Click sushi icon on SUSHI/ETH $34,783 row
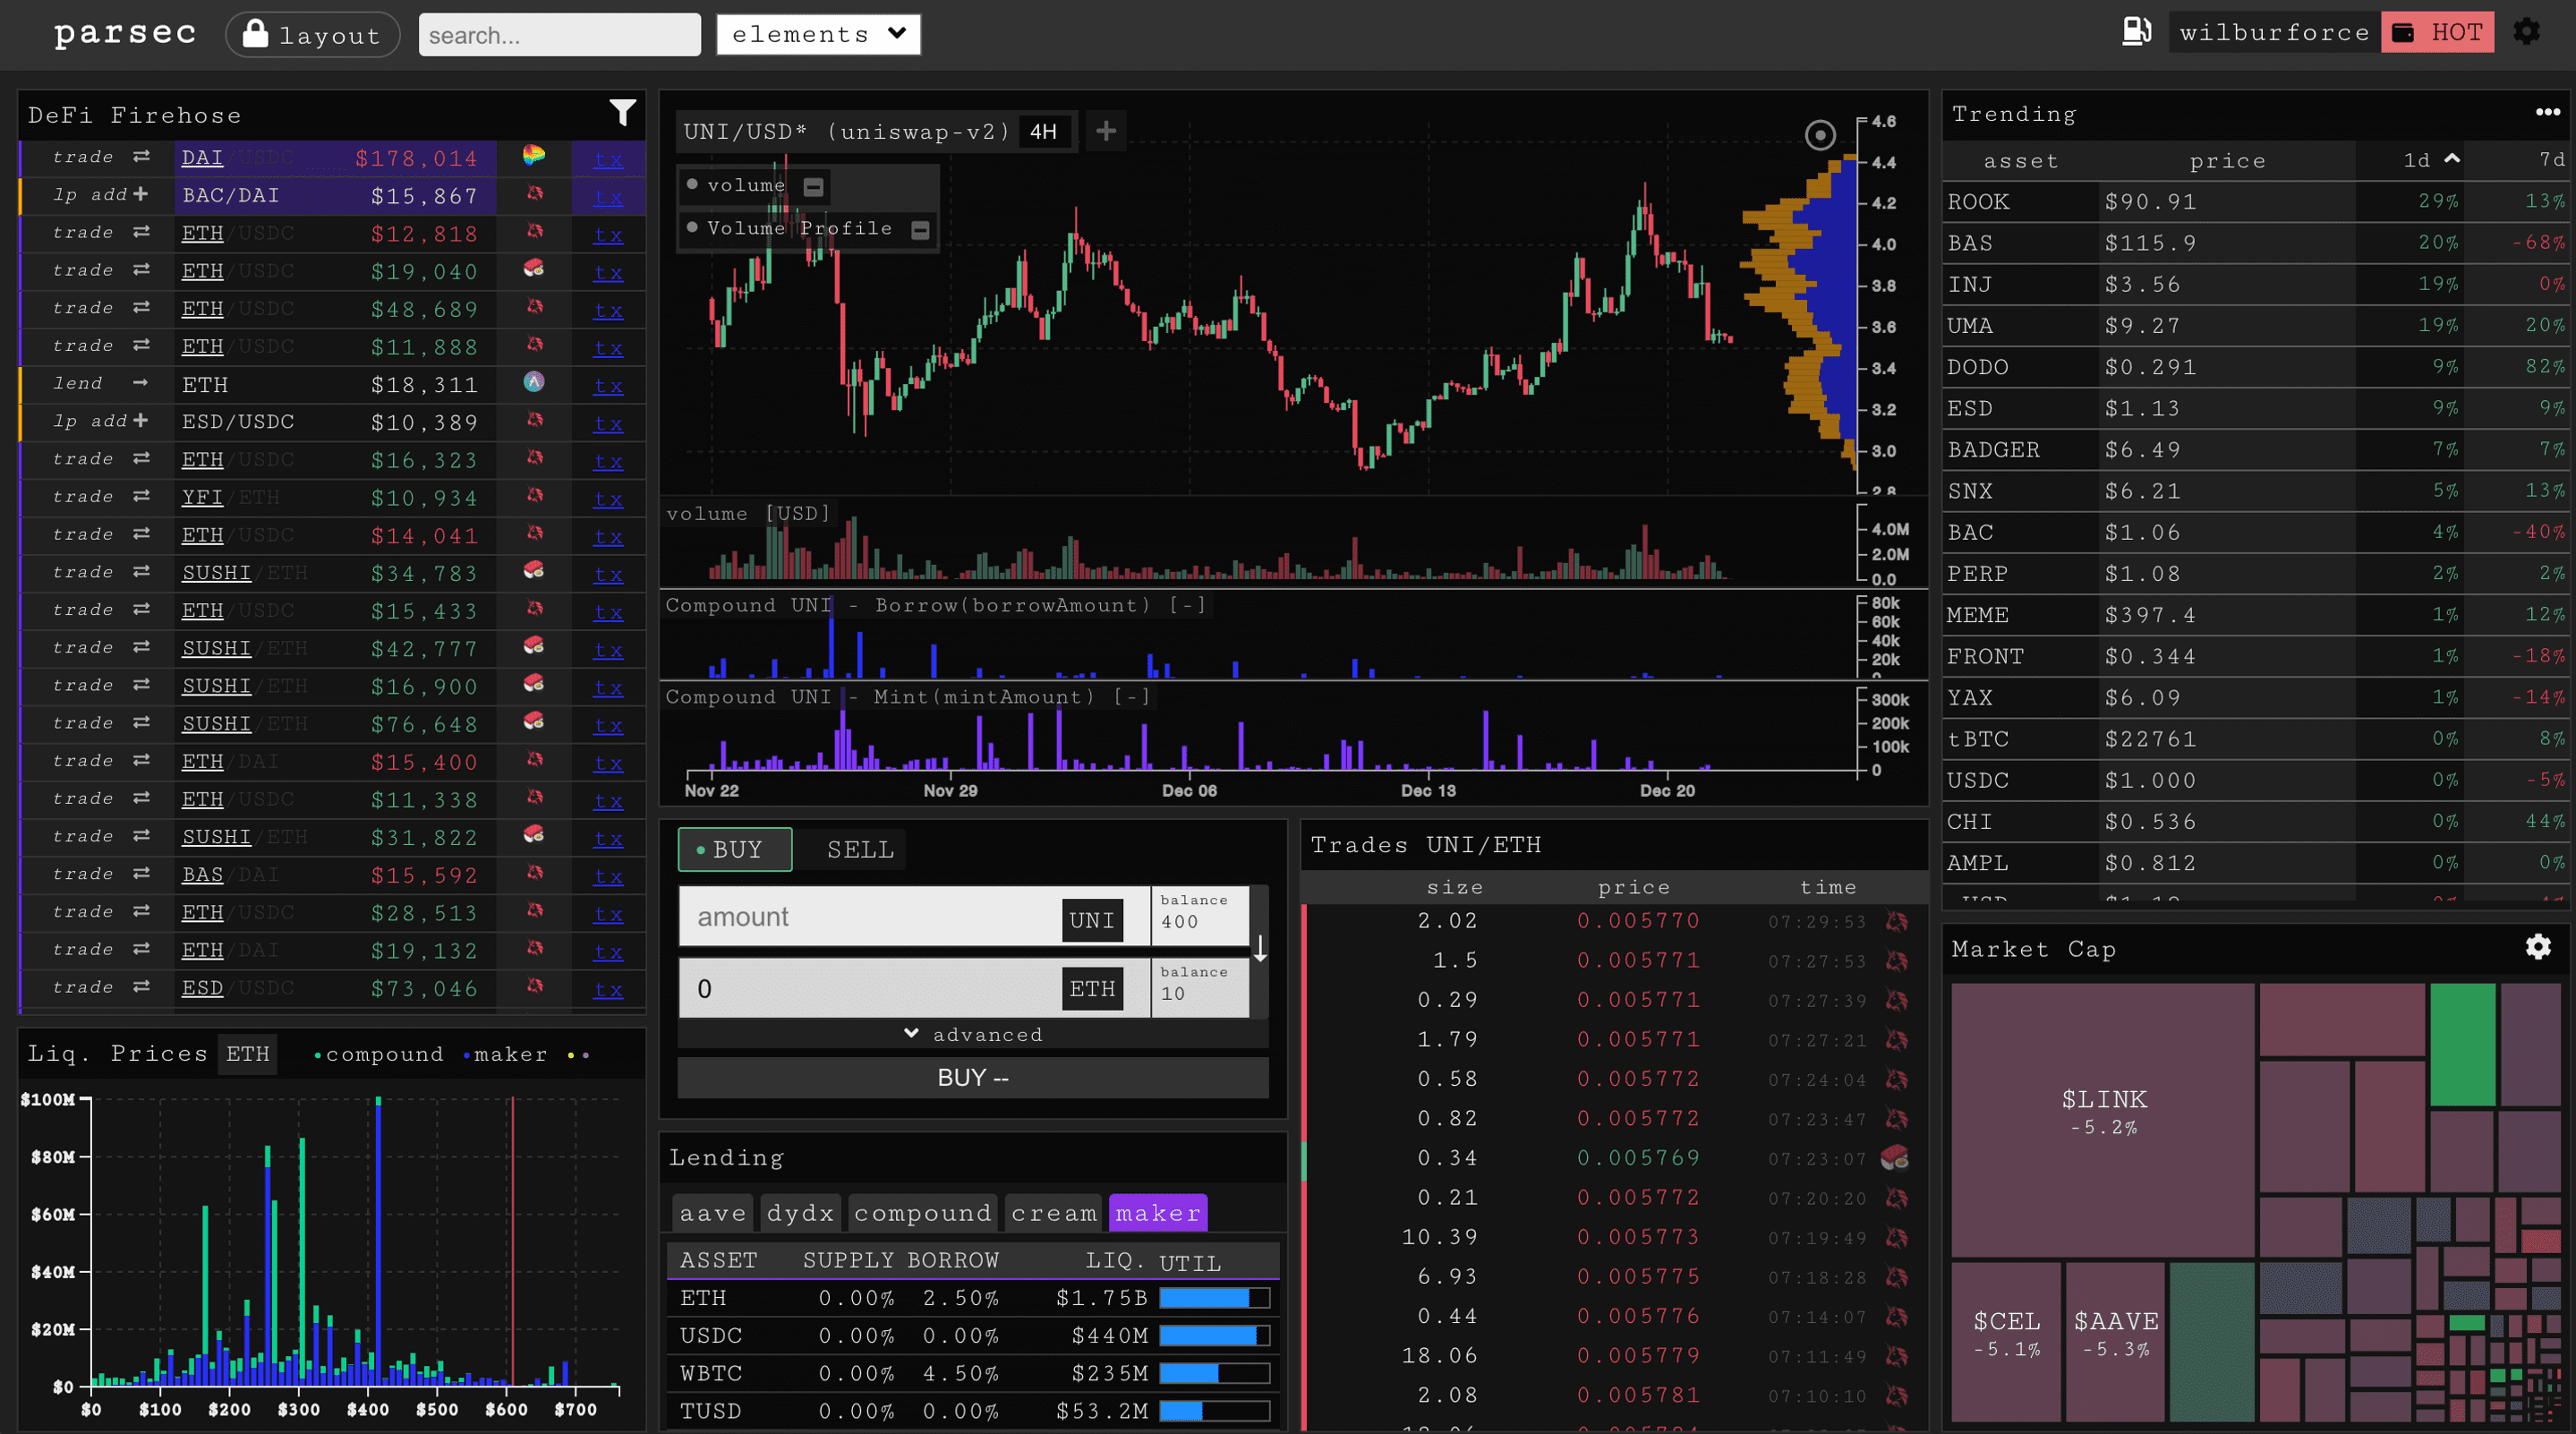Image resolution: width=2576 pixels, height=1434 pixels. (x=534, y=570)
